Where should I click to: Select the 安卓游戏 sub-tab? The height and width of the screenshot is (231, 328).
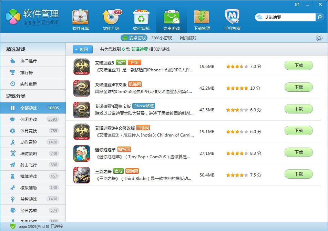tap(134, 38)
